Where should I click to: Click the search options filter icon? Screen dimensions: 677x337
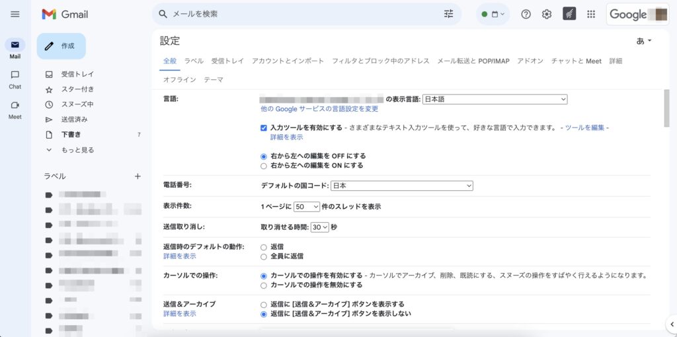point(449,14)
